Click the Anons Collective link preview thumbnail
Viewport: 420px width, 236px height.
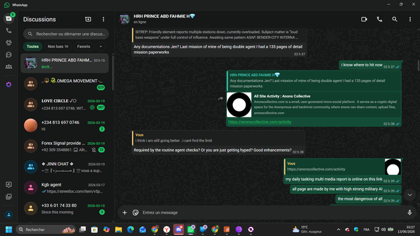click(239, 105)
